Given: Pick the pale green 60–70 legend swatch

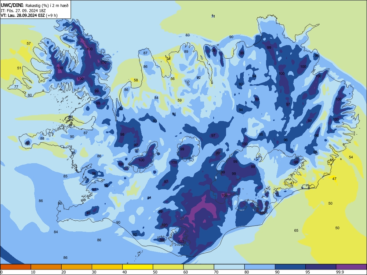Looking at the screenshot, I should pyautogui.click(x=199, y=267).
